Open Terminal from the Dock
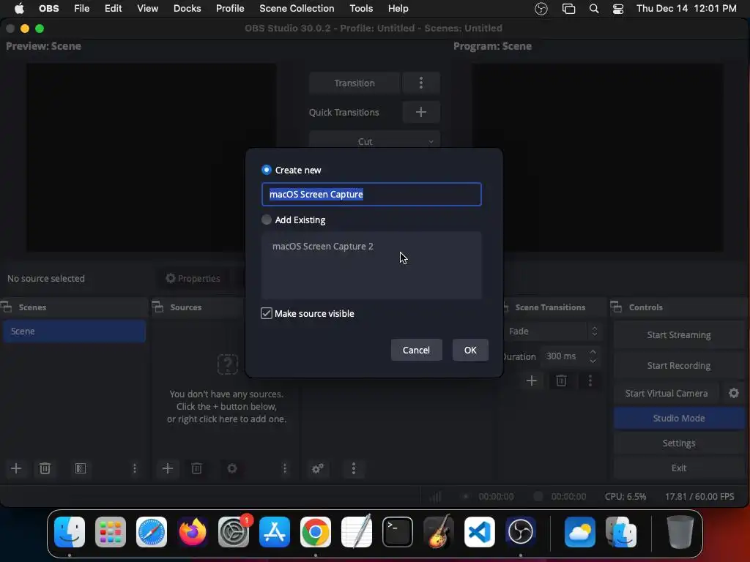 pyautogui.click(x=398, y=531)
